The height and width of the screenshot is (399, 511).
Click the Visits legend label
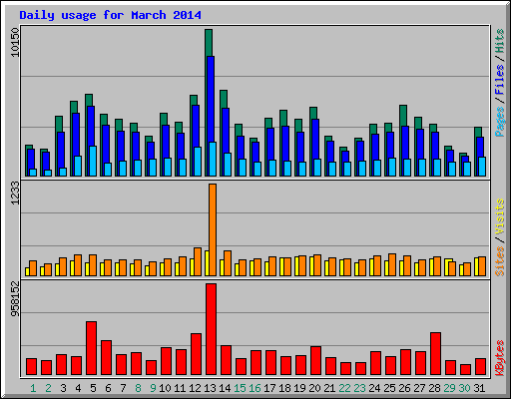[499, 216]
